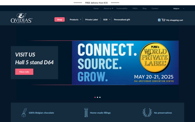This screenshot has width=195, height=122.
Task: Select the second carousel dot
Action: pyautogui.click(x=97, y=97)
